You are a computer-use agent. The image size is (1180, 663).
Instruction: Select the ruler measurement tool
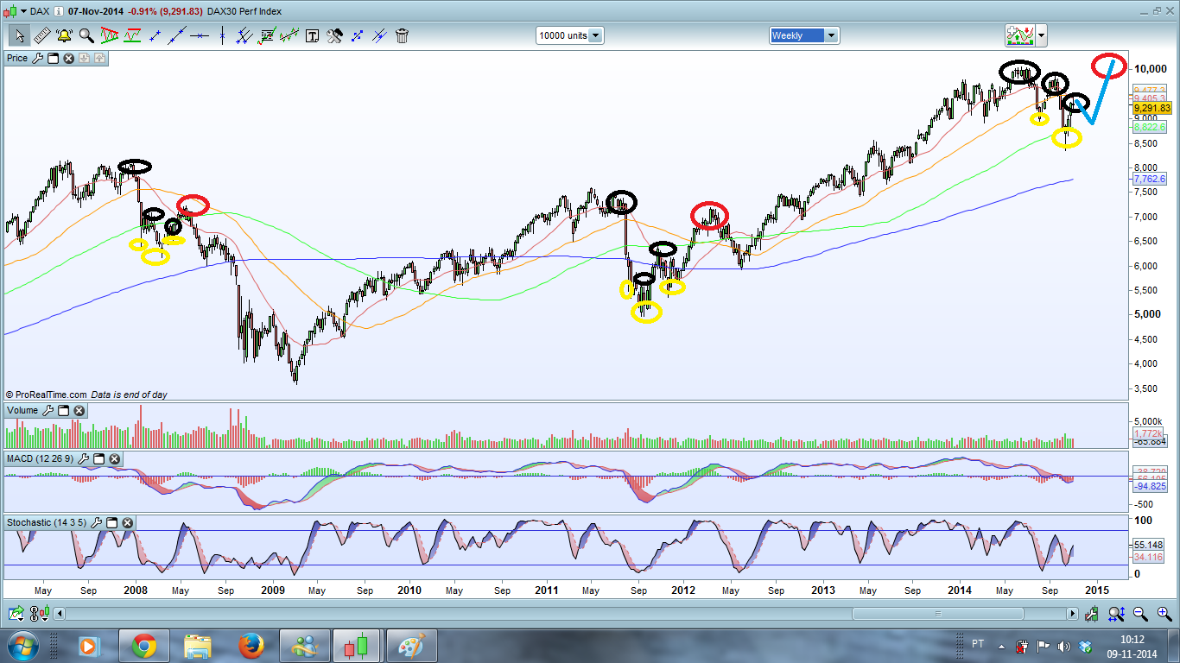click(x=41, y=35)
